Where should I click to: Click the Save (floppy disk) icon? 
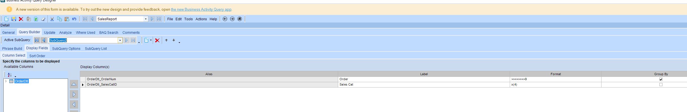click(14, 19)
